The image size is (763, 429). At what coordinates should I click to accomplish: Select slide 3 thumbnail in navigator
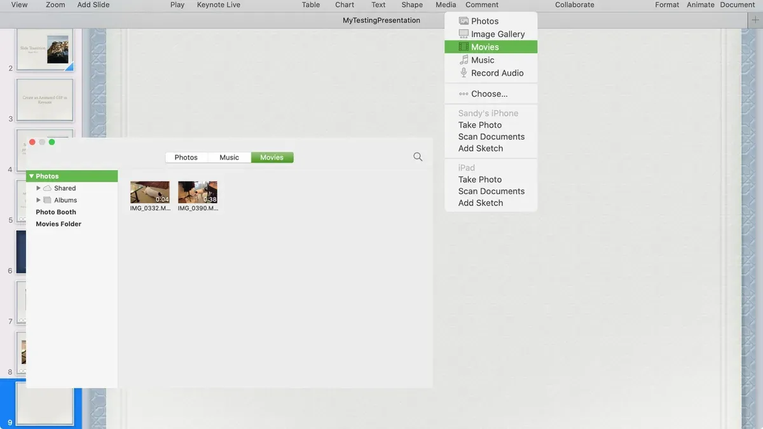pos(45,100)
